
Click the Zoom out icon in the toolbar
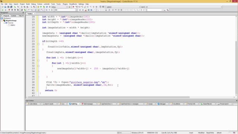coord(138,10)
